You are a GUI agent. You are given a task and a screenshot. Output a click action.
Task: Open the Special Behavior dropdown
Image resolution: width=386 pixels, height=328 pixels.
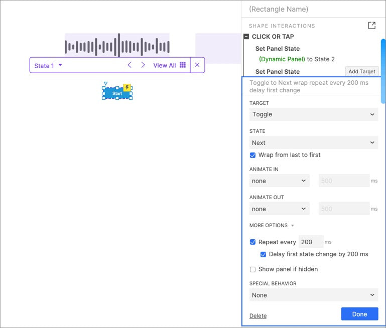click(314, 295)
